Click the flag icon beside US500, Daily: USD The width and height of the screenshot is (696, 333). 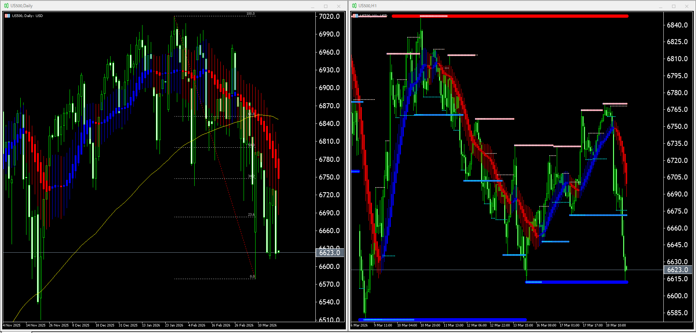point(7,16)
